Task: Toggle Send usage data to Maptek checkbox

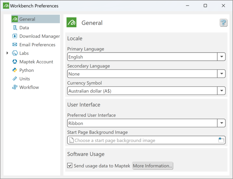Action: (70, 166)
